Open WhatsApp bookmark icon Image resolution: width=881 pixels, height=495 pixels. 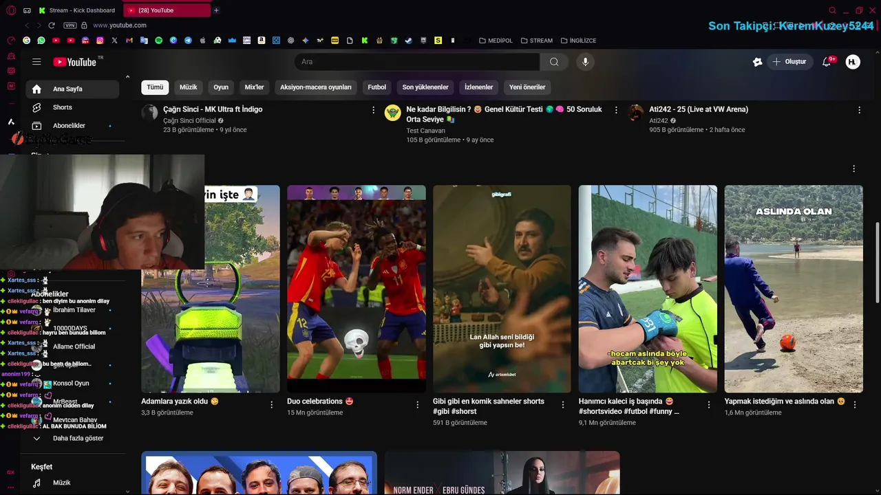click(x=41, y=41)
